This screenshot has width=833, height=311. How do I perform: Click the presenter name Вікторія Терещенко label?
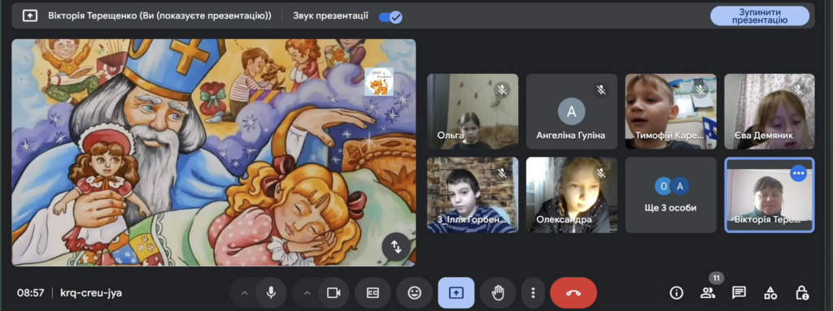(x=159, y=16)
